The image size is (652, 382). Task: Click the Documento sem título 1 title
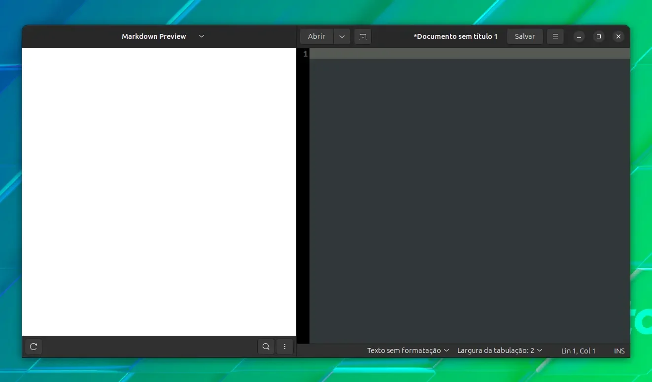coord(457,36)
